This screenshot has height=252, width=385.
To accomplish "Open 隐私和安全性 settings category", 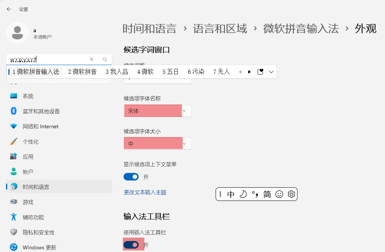I will point(59,232).
